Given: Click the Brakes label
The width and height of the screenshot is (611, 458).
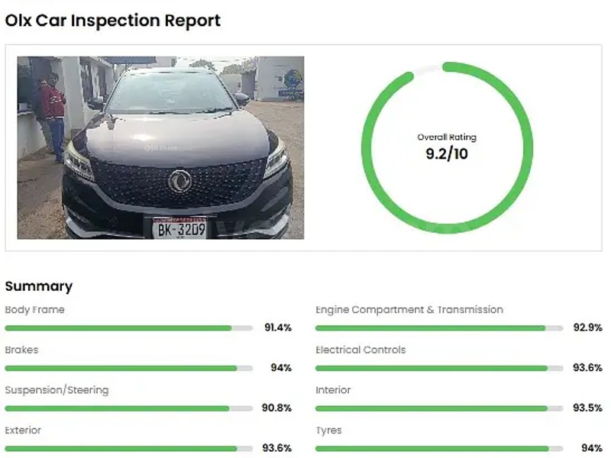Looking at the screenshot, I should (x=21, y=350).
